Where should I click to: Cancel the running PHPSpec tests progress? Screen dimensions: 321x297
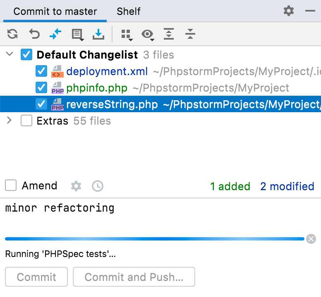pyautogui.click(x=311, y=239)
